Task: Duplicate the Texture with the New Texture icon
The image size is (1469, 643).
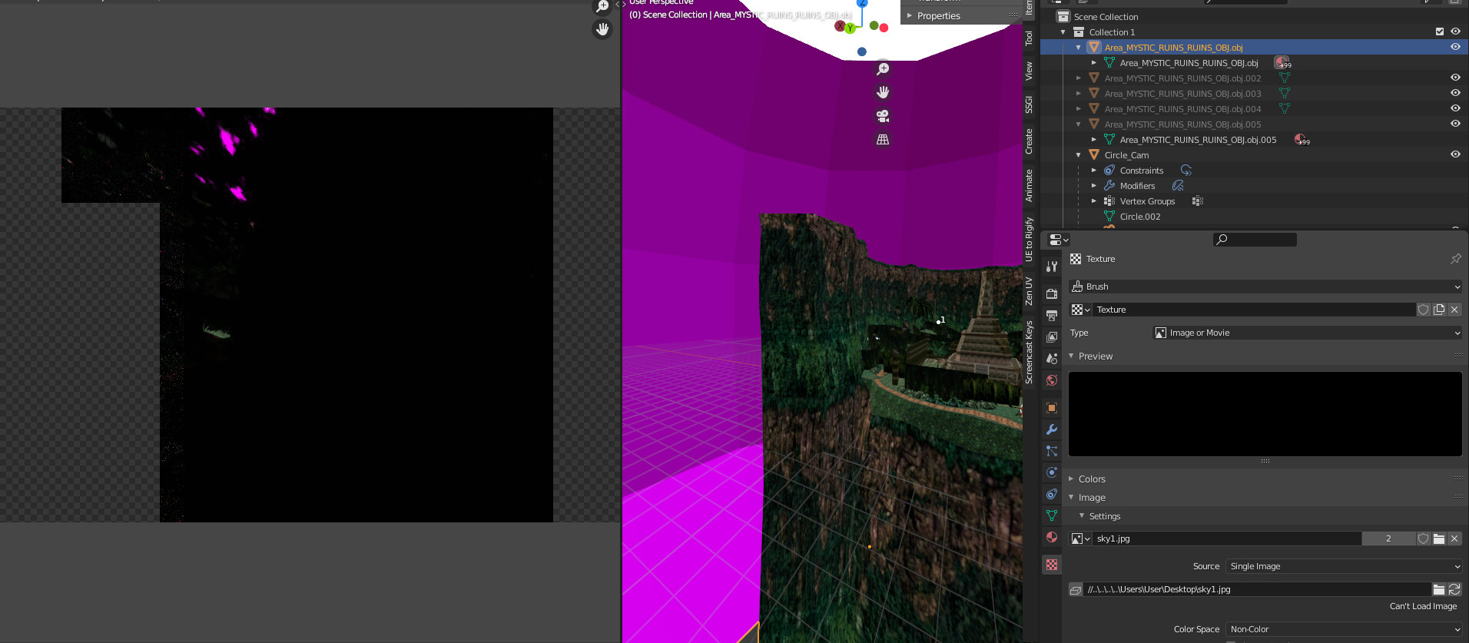Action: (x=1439, y=310)
